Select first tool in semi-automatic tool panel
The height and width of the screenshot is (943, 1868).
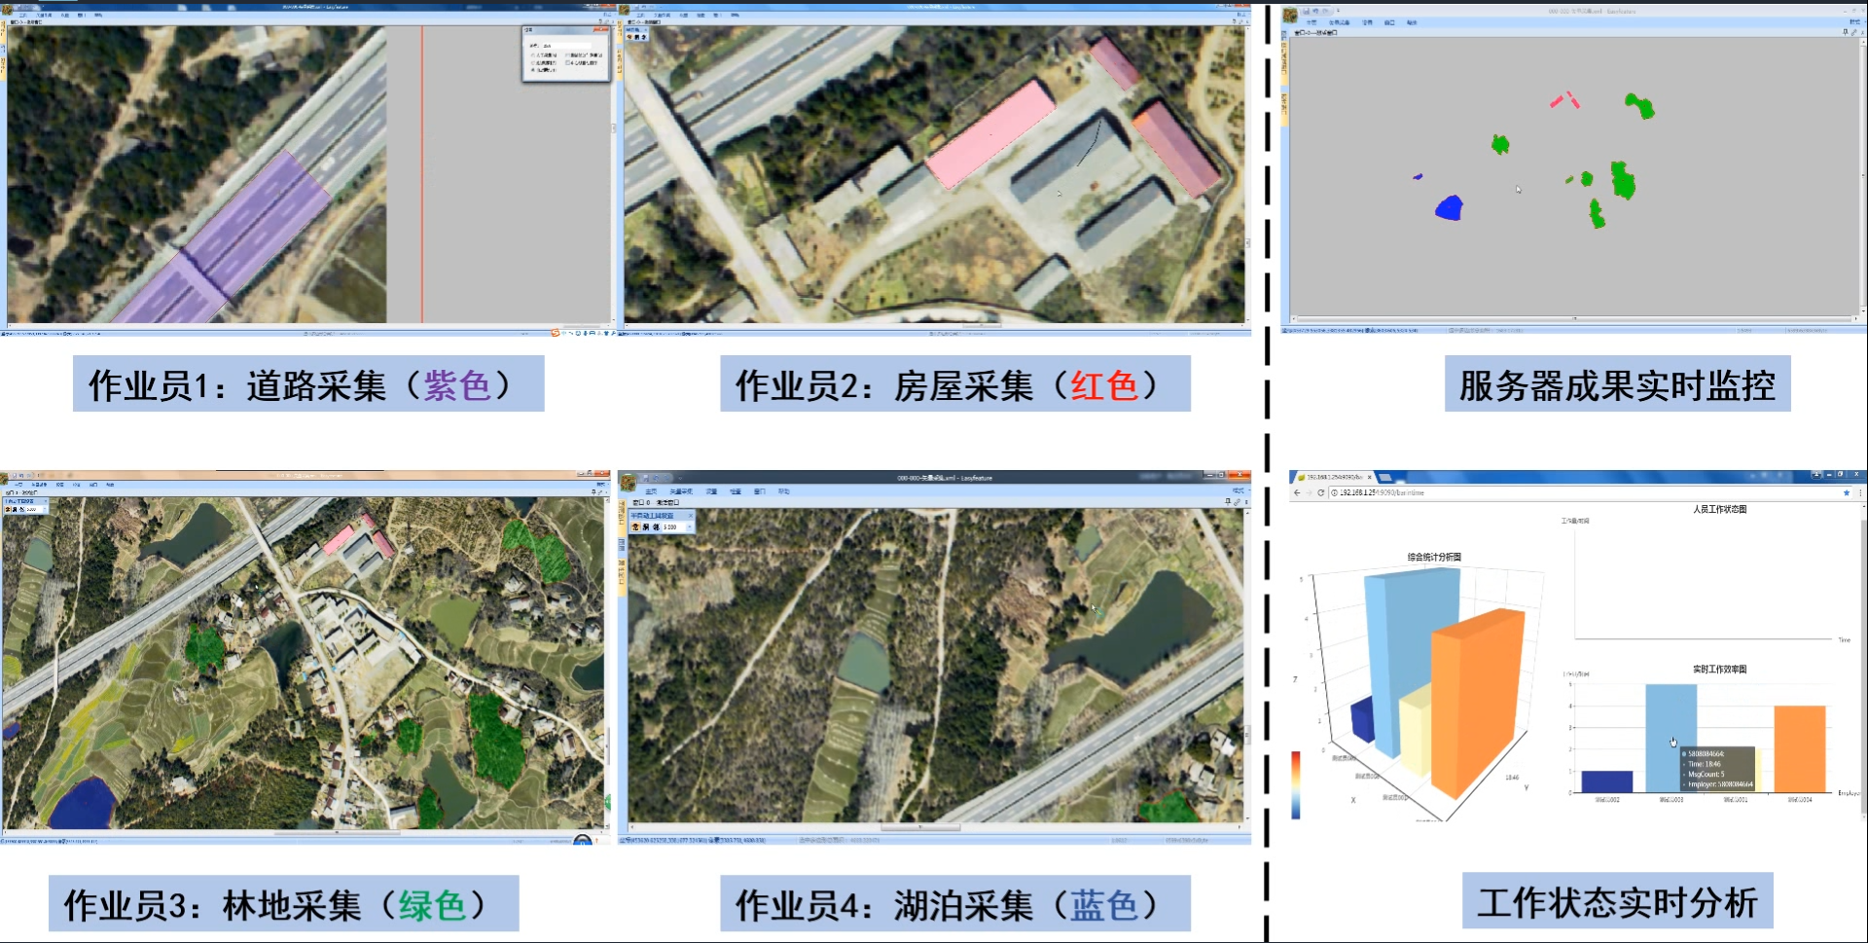(x=636, y=526)
